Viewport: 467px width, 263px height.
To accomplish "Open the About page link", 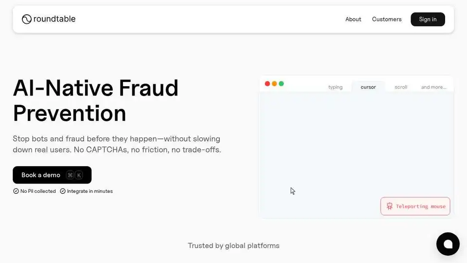I will click(353, 19).
